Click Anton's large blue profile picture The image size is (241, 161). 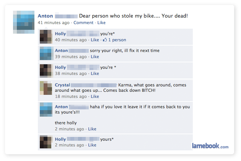point(24,22)
